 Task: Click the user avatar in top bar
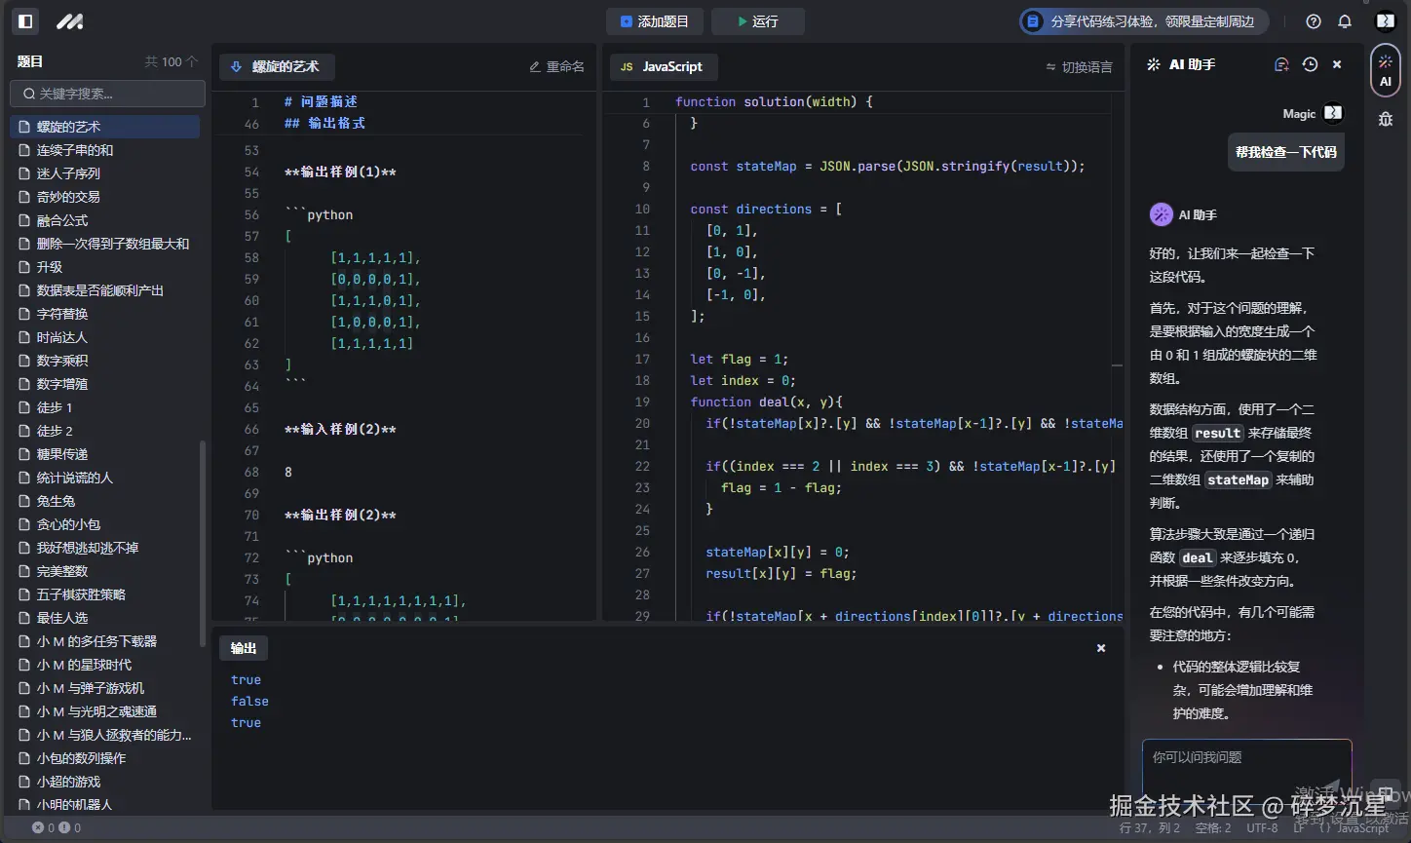pos(1385,21)
